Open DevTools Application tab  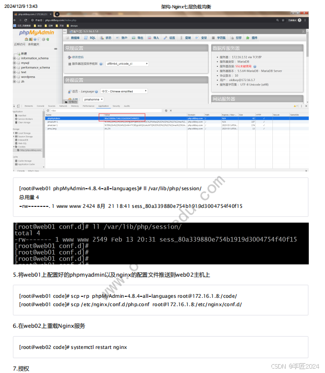pos(103,106)
